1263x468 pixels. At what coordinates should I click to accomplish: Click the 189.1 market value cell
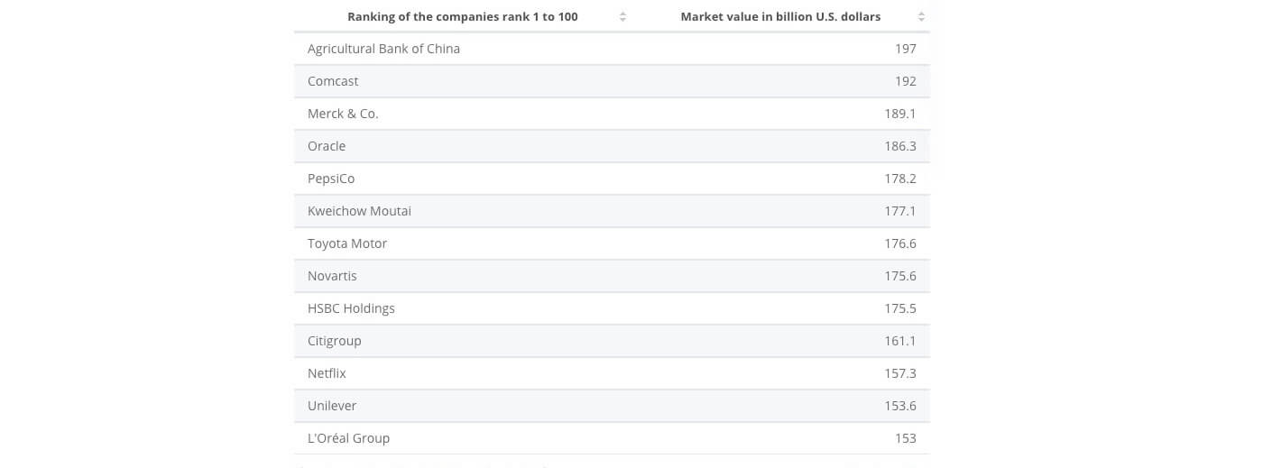tap(900, 114)
